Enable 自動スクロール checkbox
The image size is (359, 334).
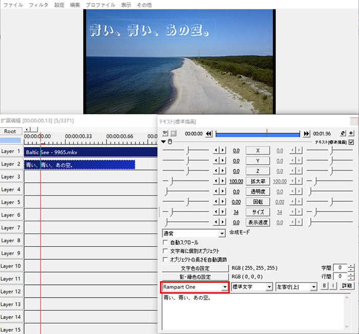pos(165,242)
